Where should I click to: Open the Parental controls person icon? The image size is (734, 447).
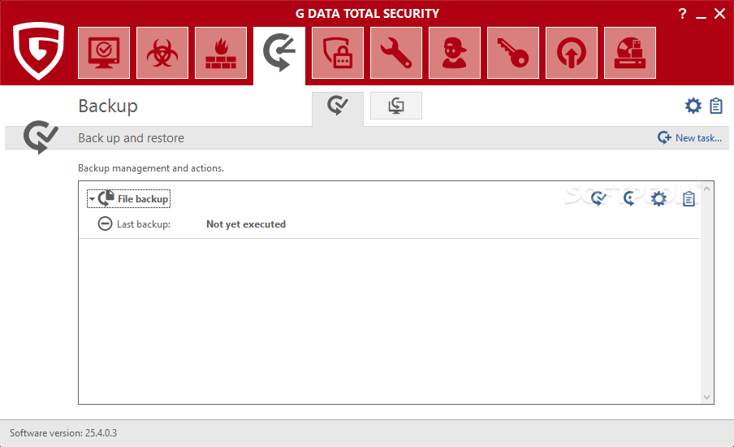pos(455,53)
